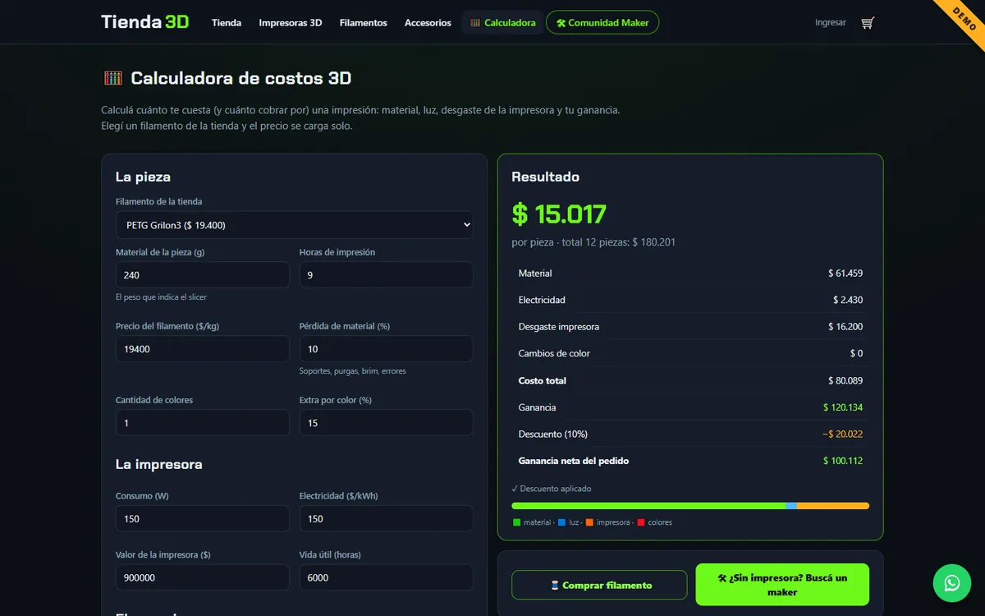The height and width of the screenshot is (616, 985).
Task: Select the Calculadora nav tab
Action: 503,23
